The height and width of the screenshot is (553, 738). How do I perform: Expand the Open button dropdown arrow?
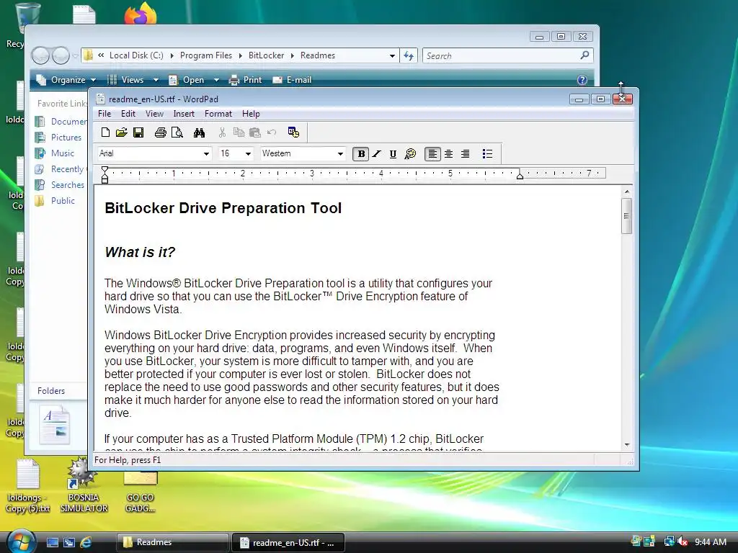click(216, 81)
